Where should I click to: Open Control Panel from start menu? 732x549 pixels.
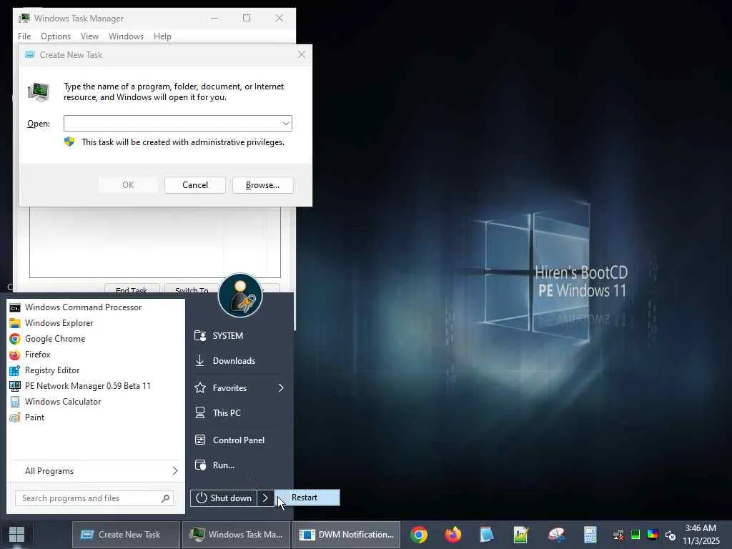point(239,440)
